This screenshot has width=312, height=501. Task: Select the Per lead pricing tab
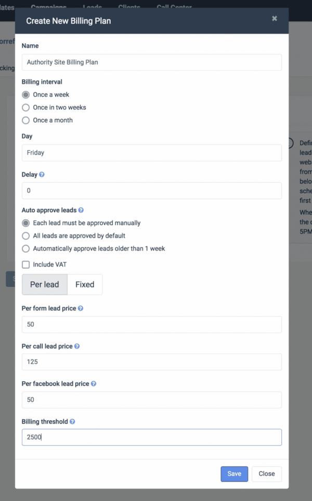(x=44, y=284)
